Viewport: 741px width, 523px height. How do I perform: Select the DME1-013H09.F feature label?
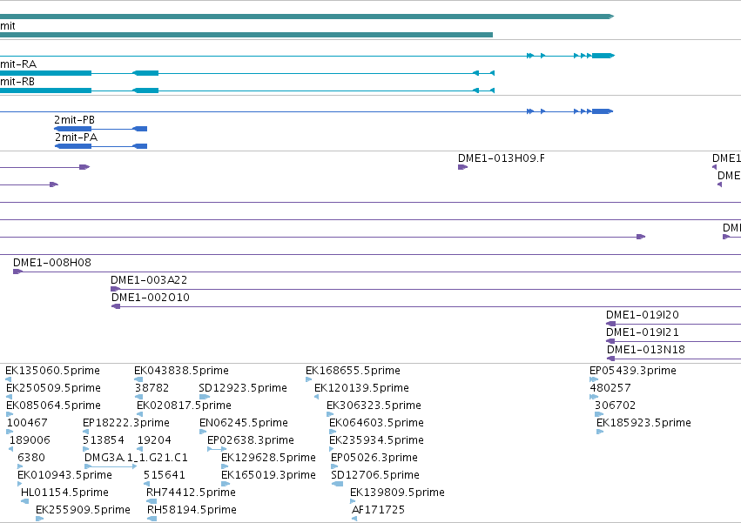[501, 158]
